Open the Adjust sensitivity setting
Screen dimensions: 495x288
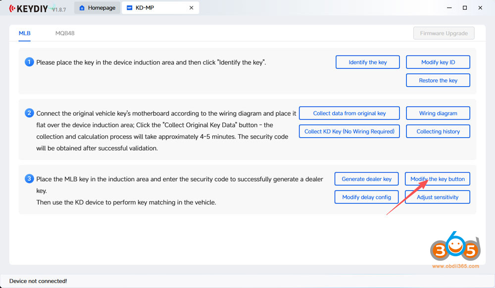[x=438, y=197]
